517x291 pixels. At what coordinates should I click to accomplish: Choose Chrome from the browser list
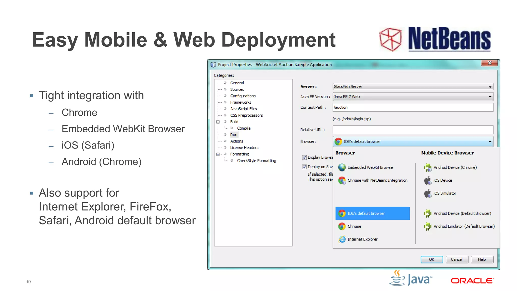[354, 226]
